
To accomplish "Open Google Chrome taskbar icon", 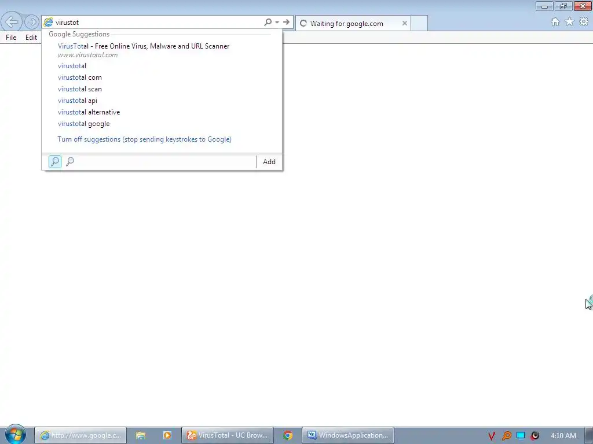I will [288, 435].
